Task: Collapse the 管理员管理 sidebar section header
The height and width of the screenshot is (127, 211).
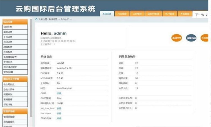Action: (x=15, y=111)
